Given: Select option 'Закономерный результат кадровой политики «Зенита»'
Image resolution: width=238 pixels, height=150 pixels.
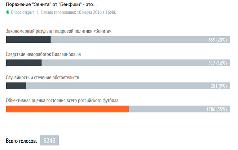Looking at the screenshot, I should tap(58, 31).
